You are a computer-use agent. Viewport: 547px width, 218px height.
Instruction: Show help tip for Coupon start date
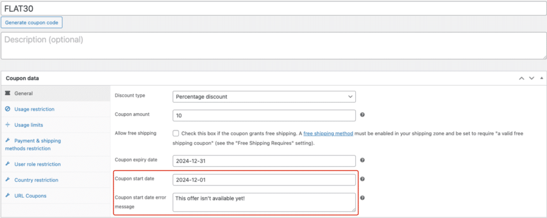(363, 179)
